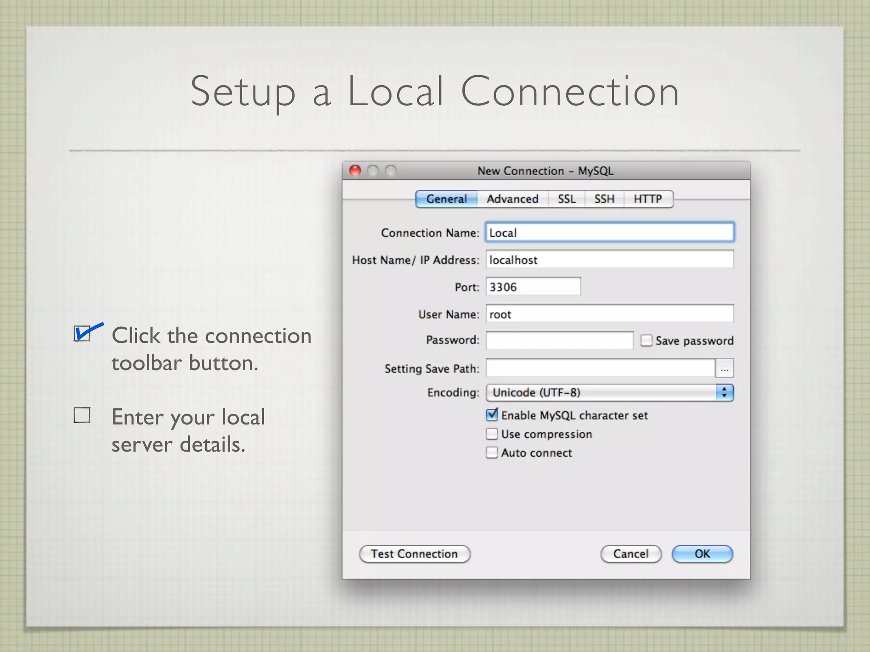Click the 'Port:' label

(467, 287)
